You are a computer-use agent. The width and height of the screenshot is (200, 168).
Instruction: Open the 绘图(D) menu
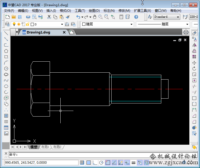[94, 11]
